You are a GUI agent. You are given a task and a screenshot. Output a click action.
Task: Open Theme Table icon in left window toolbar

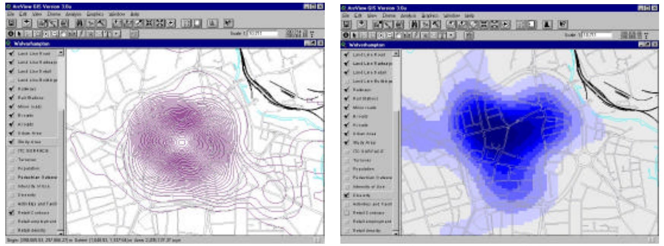(x=63, y=23)
